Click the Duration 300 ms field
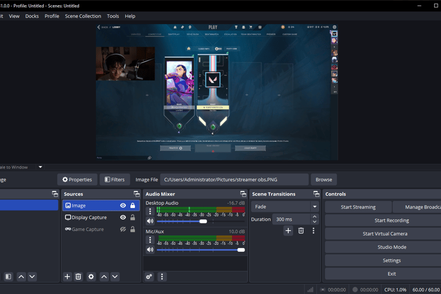 (292, 219)
